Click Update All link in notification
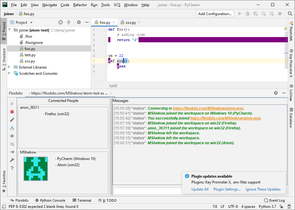Screen dimensions: 295x210 (x=200, y=189)
